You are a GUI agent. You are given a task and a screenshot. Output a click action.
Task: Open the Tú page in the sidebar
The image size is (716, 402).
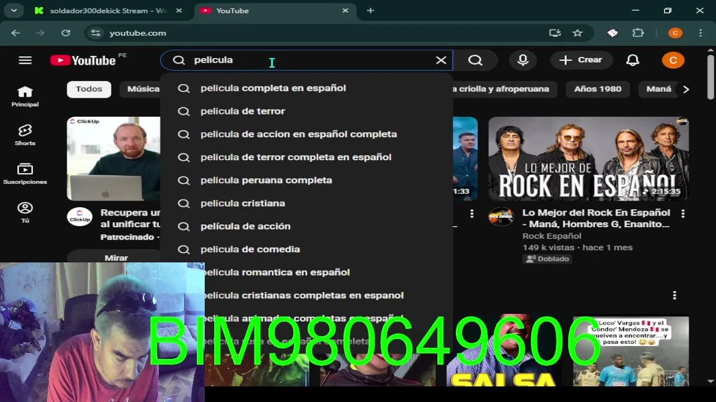pos(25,212)
